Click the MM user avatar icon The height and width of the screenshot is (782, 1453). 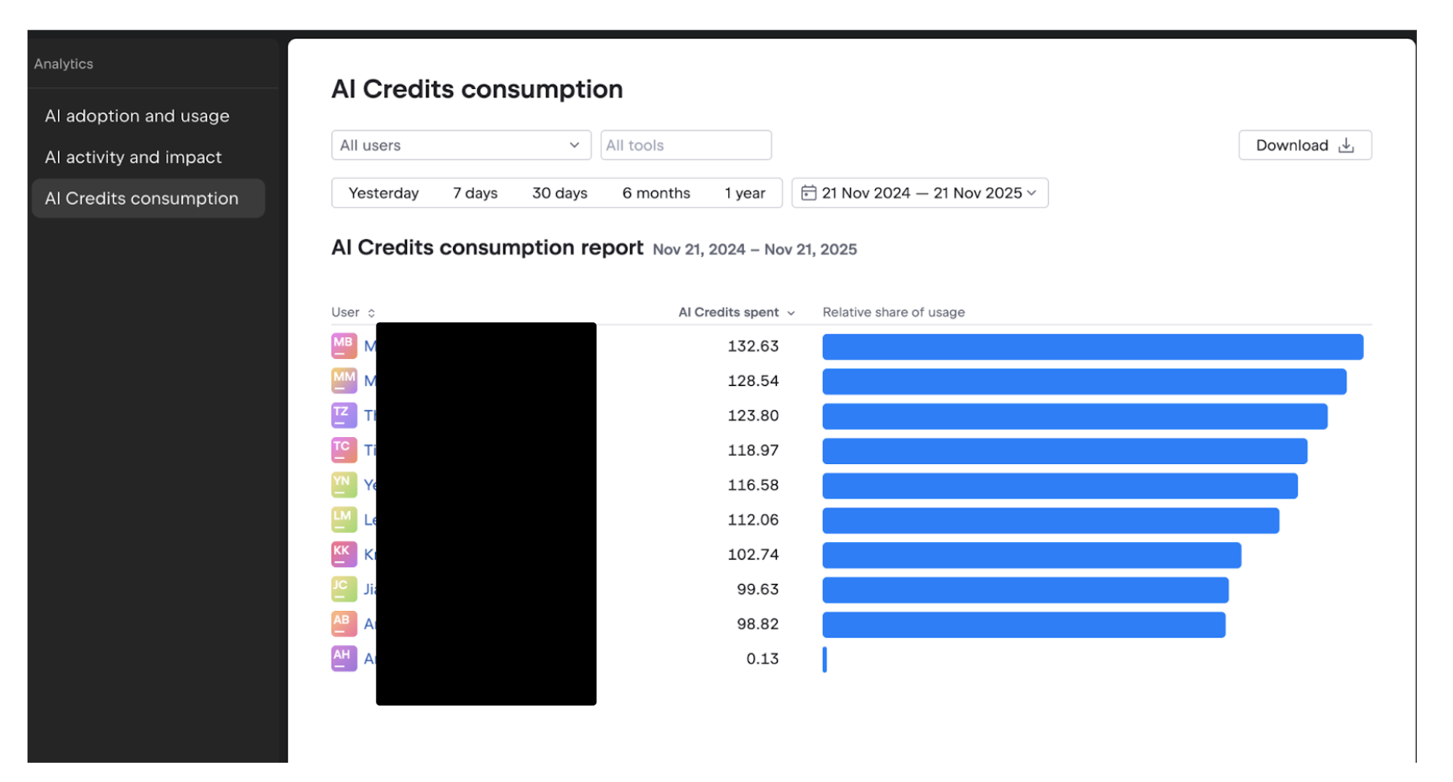[x=344, y=381]
